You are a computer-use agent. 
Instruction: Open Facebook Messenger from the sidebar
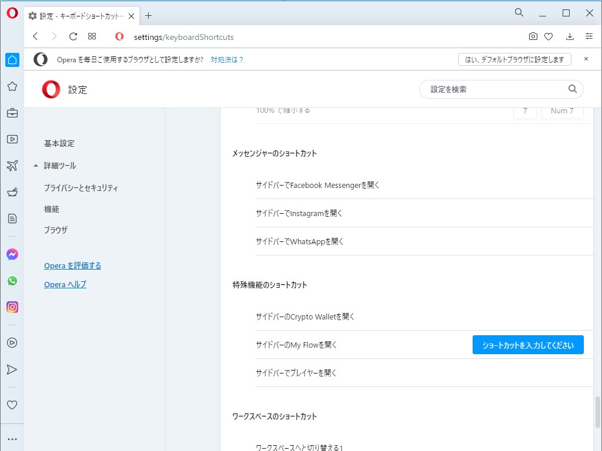(12, 254)
